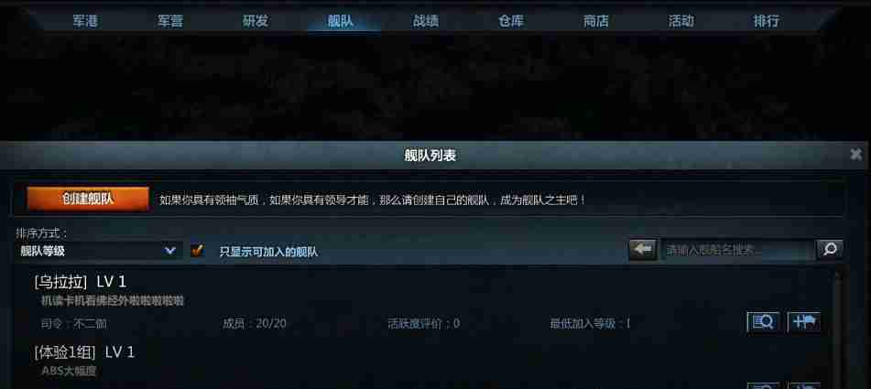Toggle 只显示可加入的舰队 checkbox

pyautogui.click(x=197, y=251)
